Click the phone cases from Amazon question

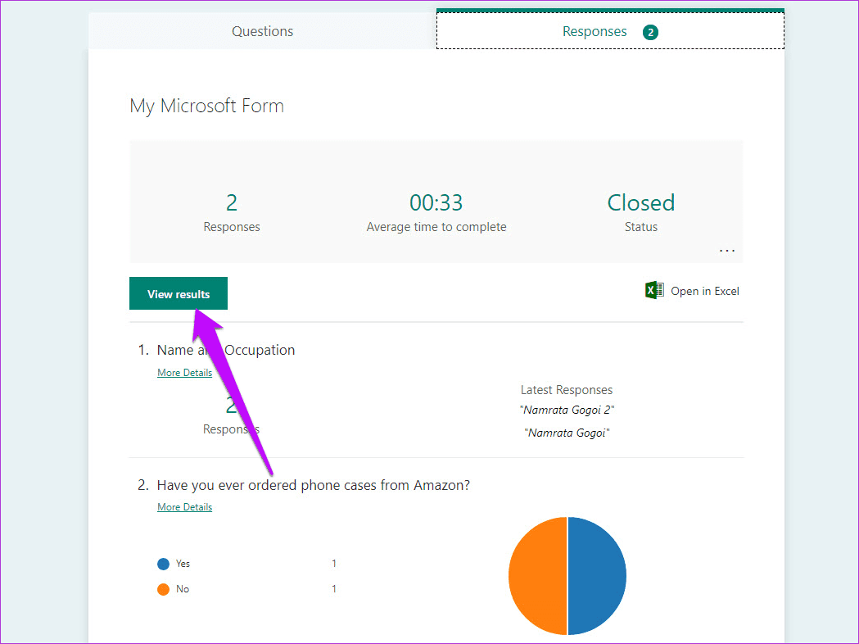pos(314,485)
